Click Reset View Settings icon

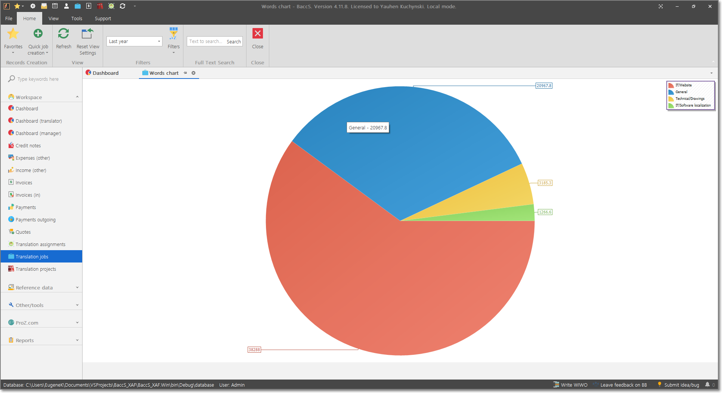pyautogui.click(x=87, y=34)
